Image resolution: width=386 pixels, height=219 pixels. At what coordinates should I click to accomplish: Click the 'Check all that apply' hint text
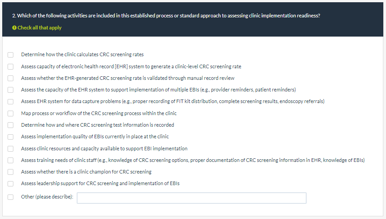coord(40,28)
